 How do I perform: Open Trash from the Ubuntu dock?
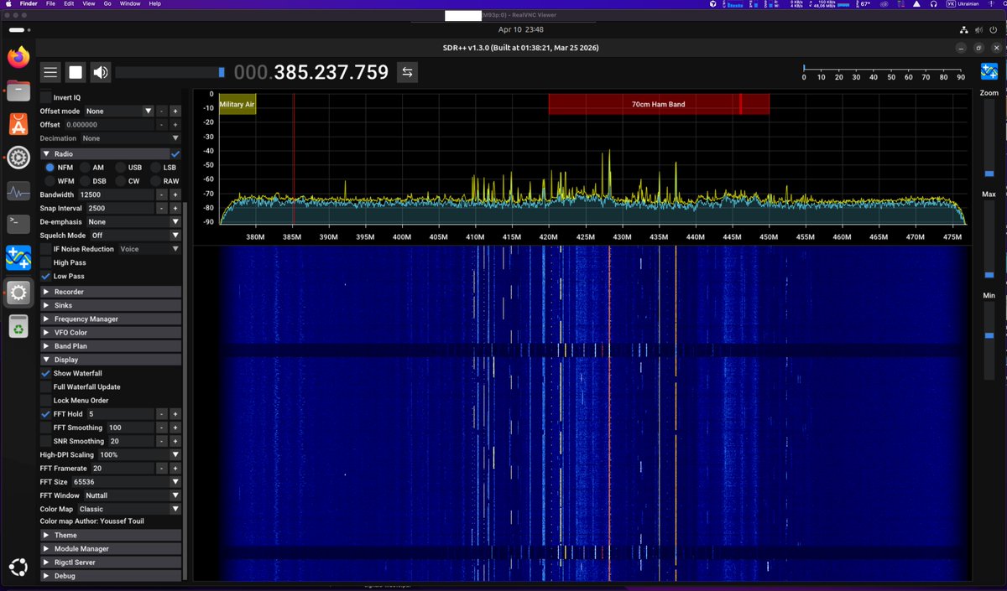[18, 326]
